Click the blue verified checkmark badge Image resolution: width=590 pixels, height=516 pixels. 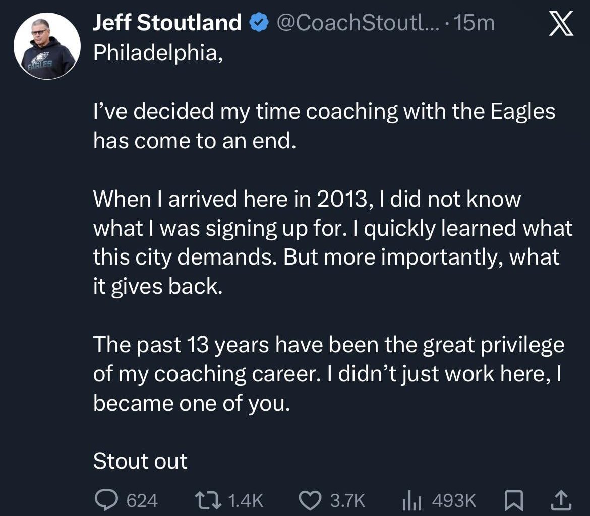pos(258,21)
